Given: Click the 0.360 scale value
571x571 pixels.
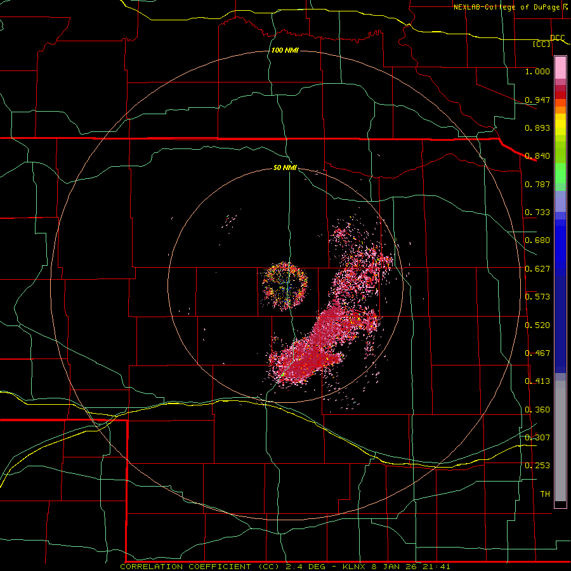Looking at the screenshot, I should click(537, 410).
